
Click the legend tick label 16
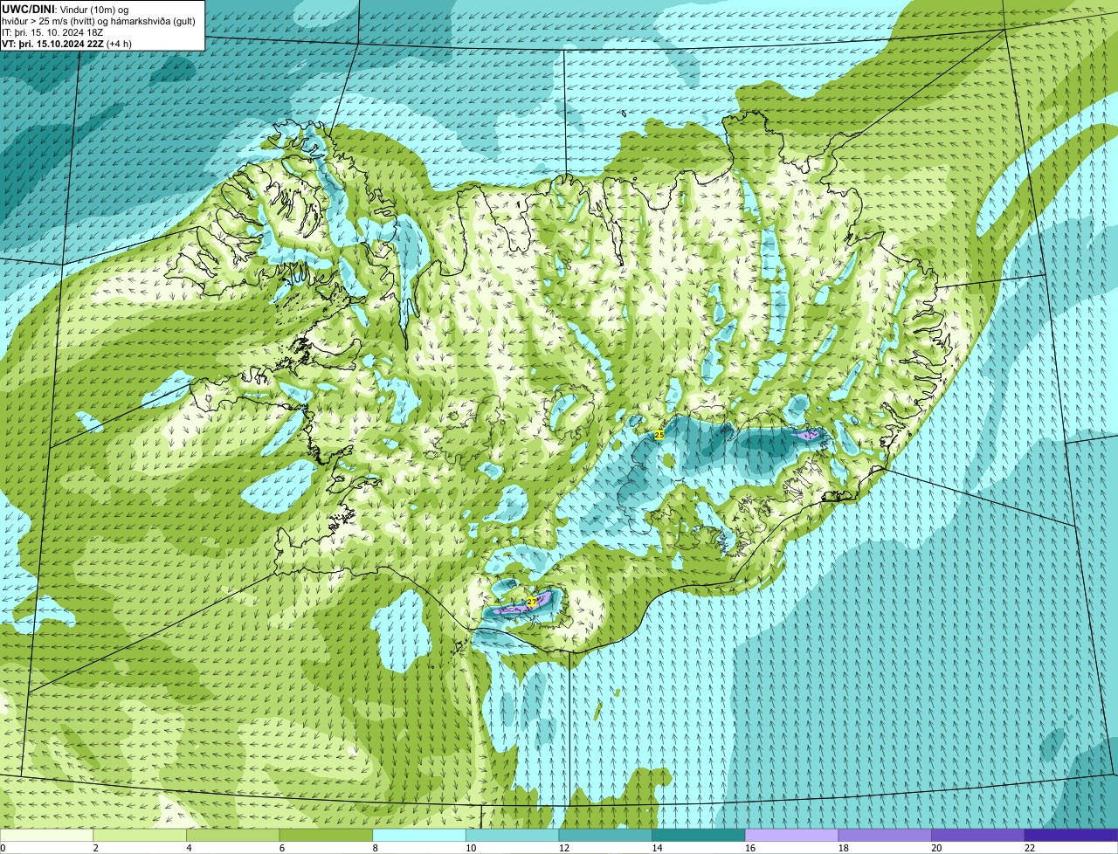[750, 848]
